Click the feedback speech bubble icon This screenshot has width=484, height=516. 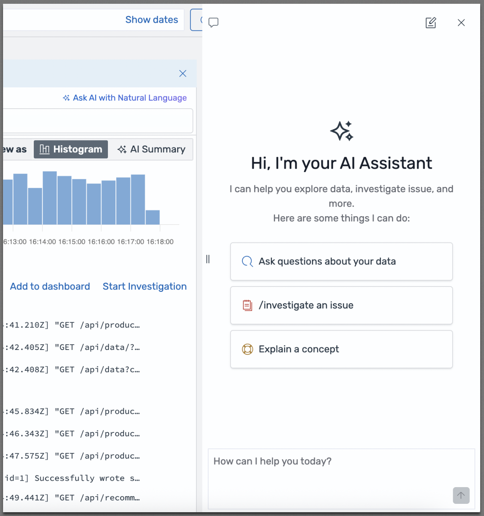pyautogui.click(x=213, y=22)
